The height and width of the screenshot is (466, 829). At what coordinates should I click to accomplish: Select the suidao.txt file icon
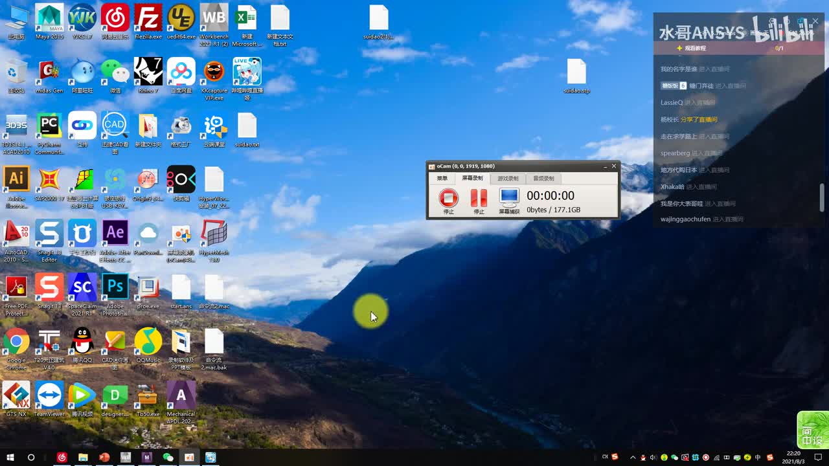pyautogui.click(x=247, y=130)
